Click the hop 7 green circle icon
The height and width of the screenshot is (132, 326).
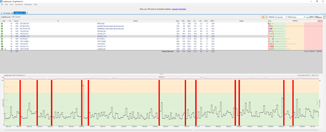pyautogui.click(x=2, y=39)
